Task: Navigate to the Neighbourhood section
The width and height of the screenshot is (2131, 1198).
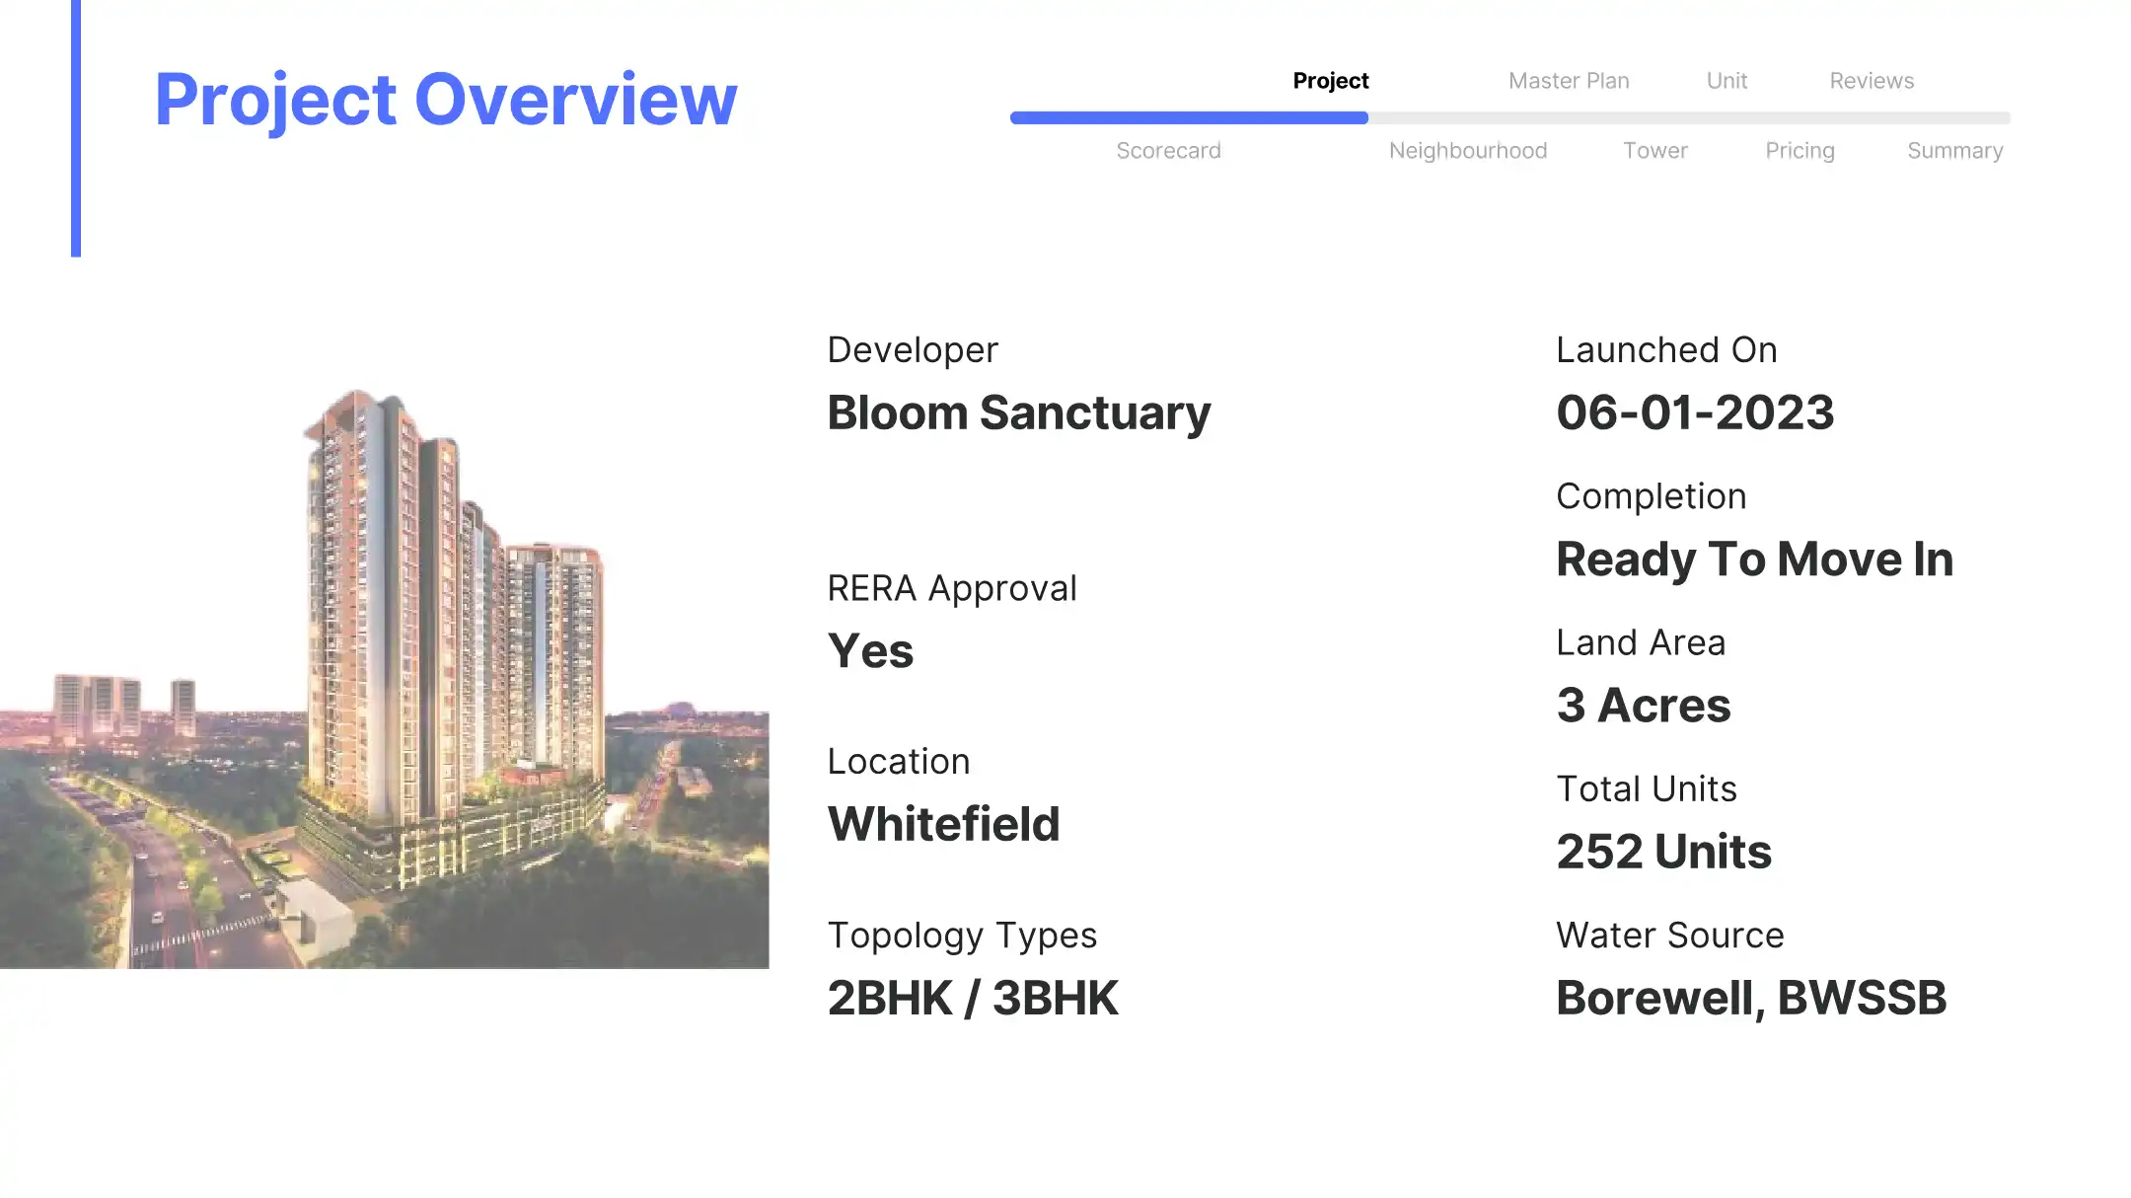Action: [1467, 151]
